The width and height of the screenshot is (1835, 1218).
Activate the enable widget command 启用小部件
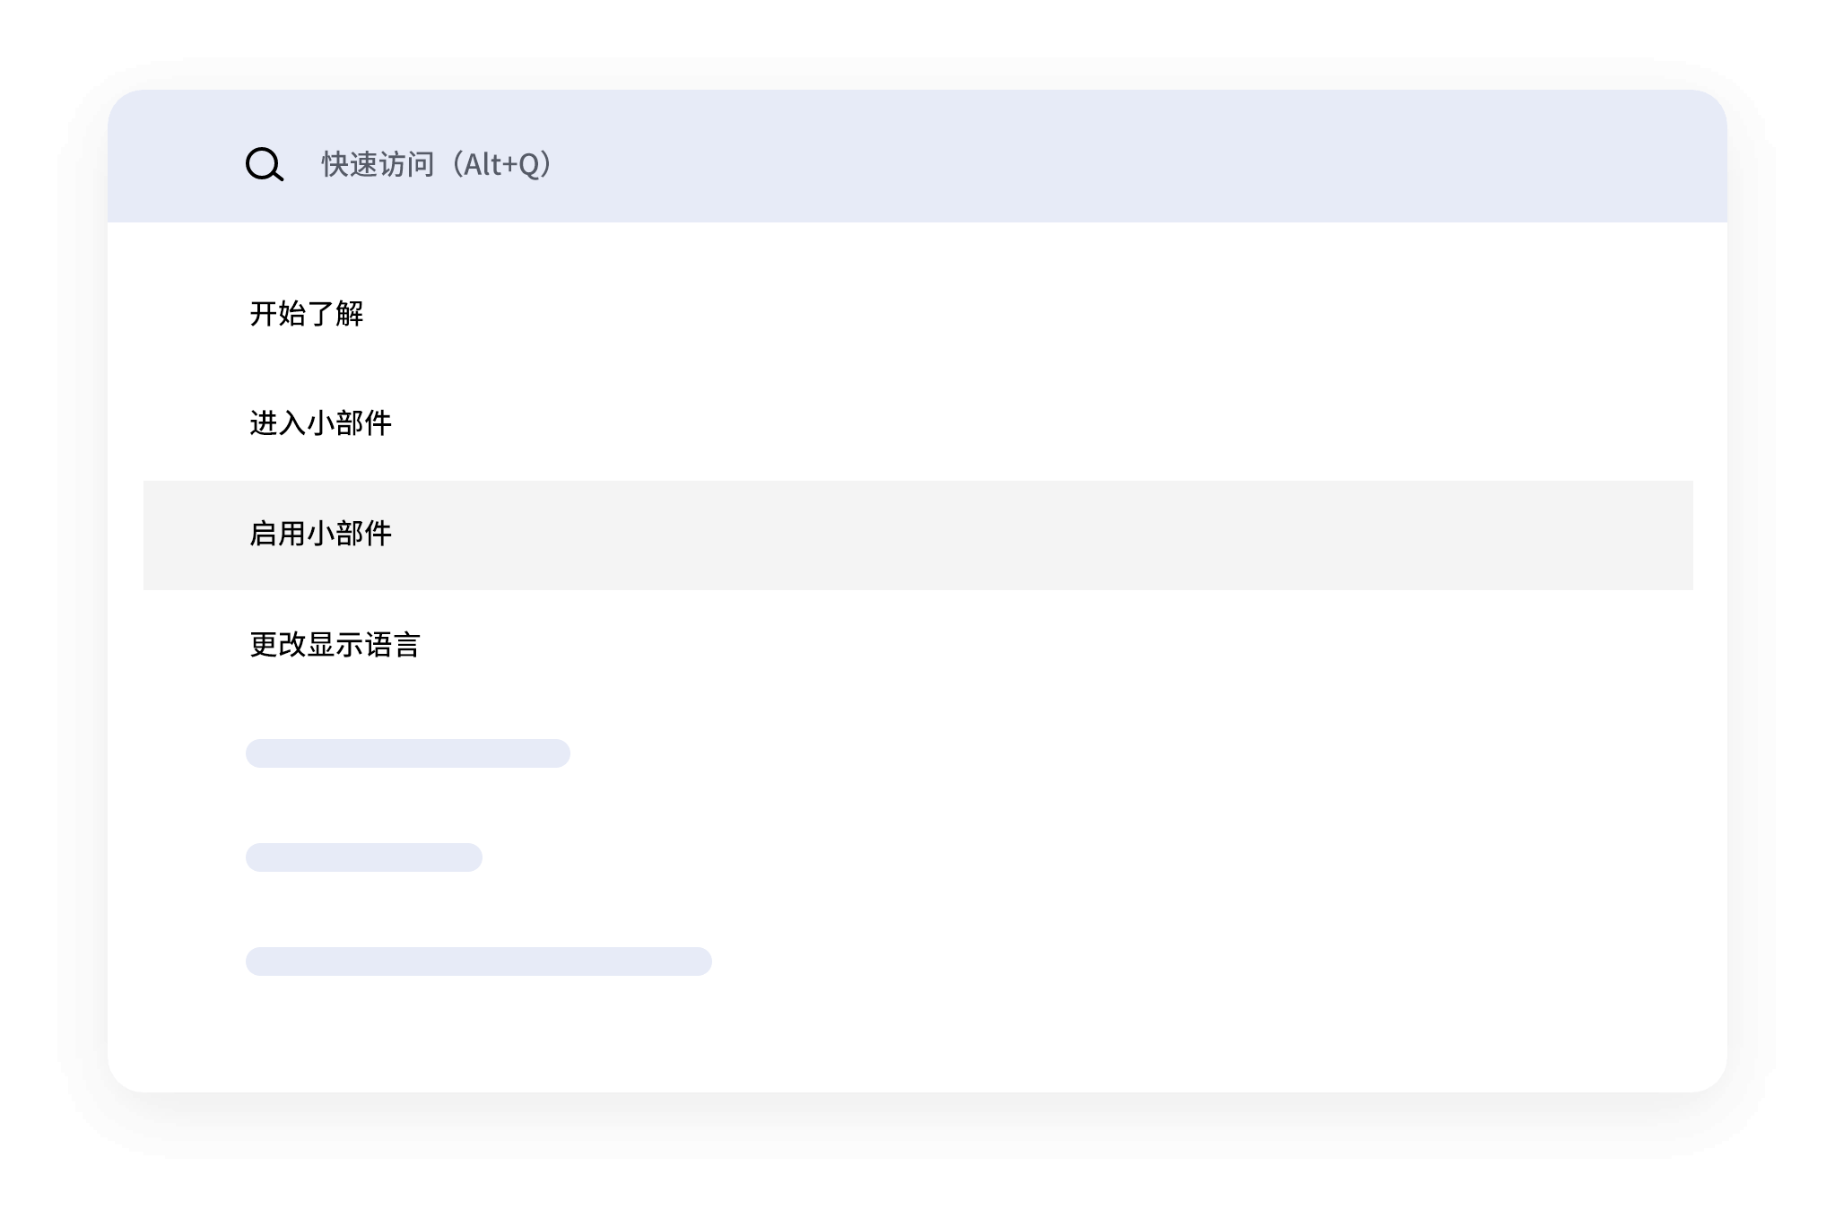tap(320, 535)
